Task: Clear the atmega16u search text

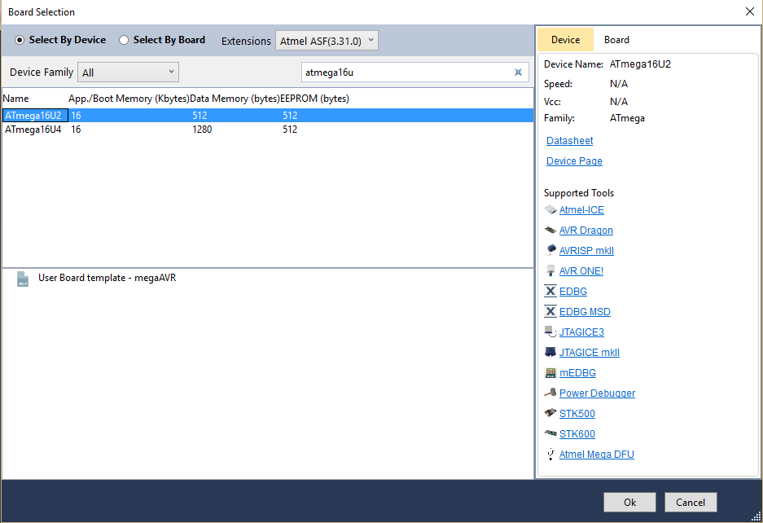Action: 518,73
